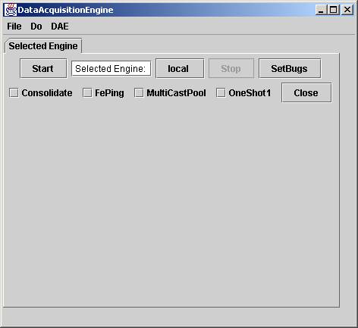Click the DataAcquisitionEngine title bar text
Screen dimensions: 358x328
pyautogui.click(x=65, y=10)
